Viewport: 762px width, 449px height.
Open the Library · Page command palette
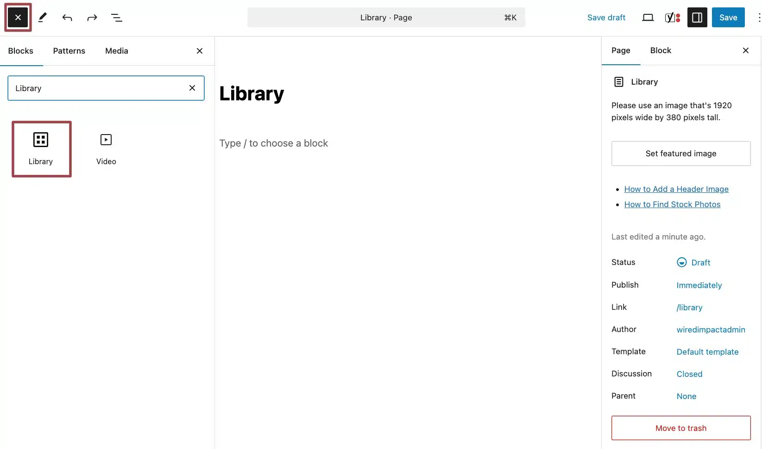coord(386,18)
